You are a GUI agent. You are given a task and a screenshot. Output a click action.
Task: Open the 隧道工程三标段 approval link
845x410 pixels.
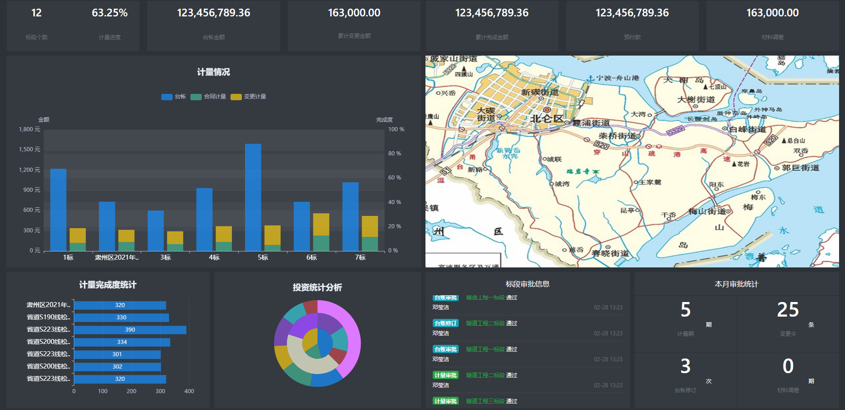(485, 401)
